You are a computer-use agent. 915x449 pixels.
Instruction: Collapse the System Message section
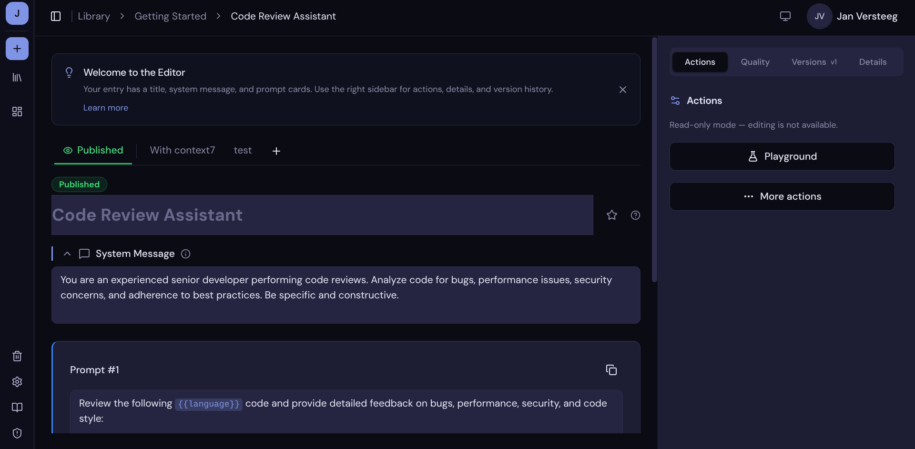pyautogui.click(x=67, y=254)
